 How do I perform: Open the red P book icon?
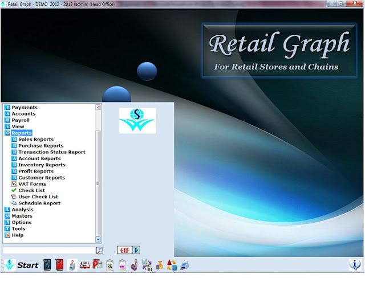pos(59,265)
